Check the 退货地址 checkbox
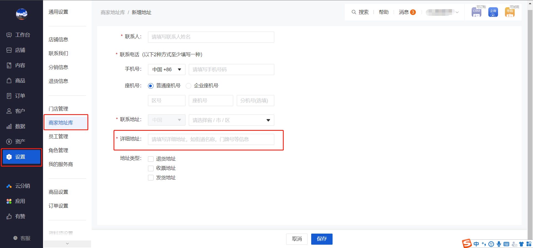This screenshot has height=248, width=533. coord(151,159)
